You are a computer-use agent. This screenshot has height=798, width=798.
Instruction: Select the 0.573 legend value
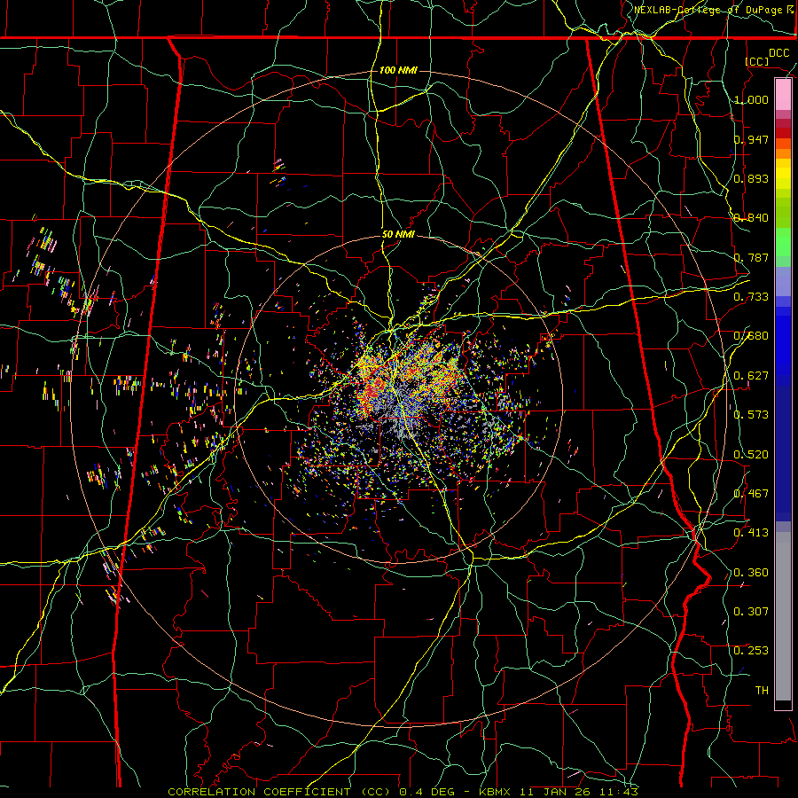[x=751, y=415]
